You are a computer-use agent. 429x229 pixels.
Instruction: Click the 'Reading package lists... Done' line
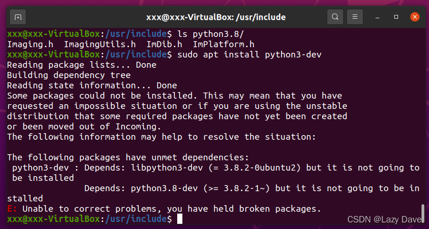click(82, 65)
